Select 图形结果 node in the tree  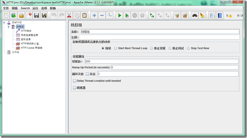coord(26,39)
